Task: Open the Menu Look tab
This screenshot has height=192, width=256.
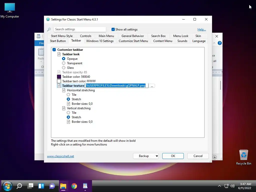Action: [181, 36]
